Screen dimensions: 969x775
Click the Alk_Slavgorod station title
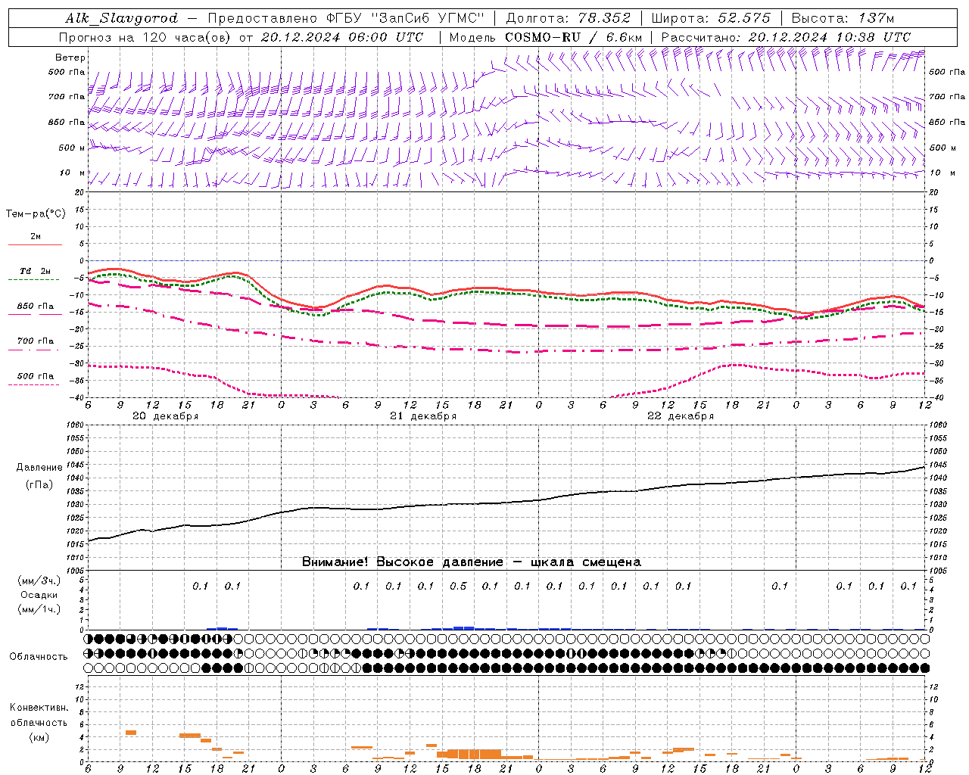pos(122,18)
